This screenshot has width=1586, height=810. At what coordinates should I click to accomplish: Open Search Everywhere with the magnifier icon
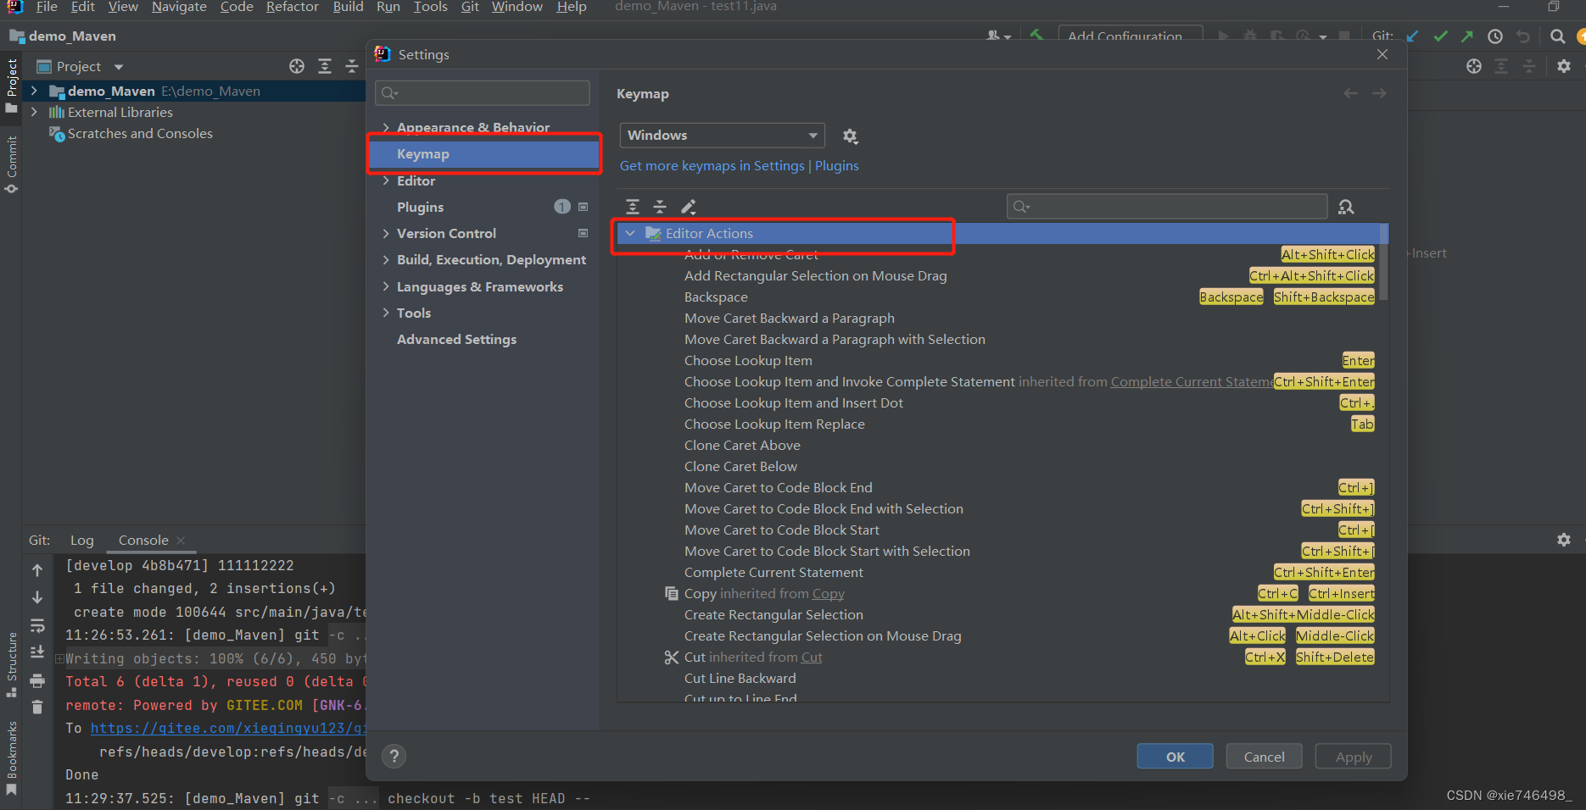[x=1558, y=36]
